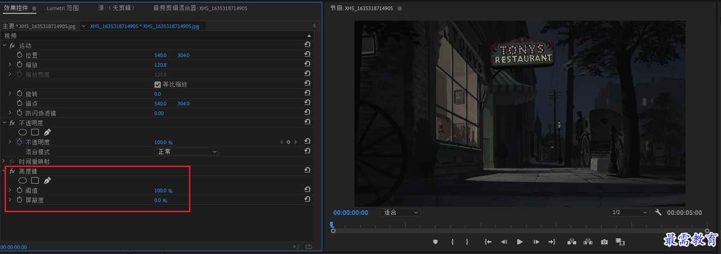
Task: Toggle 阈值 animation stopwatch
Action: 19,190
